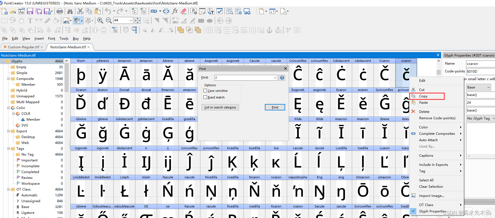Click List in search category button
The width and height of the screenshot is (495, 218).
(220, 107)
